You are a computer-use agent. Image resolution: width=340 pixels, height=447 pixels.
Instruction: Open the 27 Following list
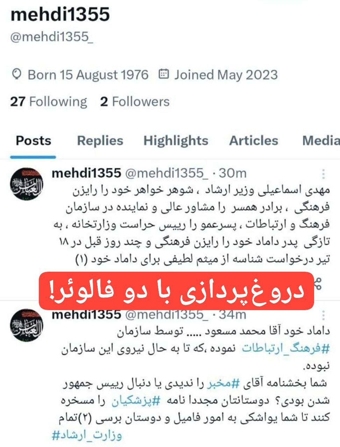click(x=49, y=102)
